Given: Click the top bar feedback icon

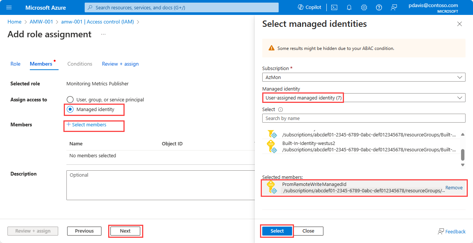Looking at the screenshot, I should pos(394,7).
